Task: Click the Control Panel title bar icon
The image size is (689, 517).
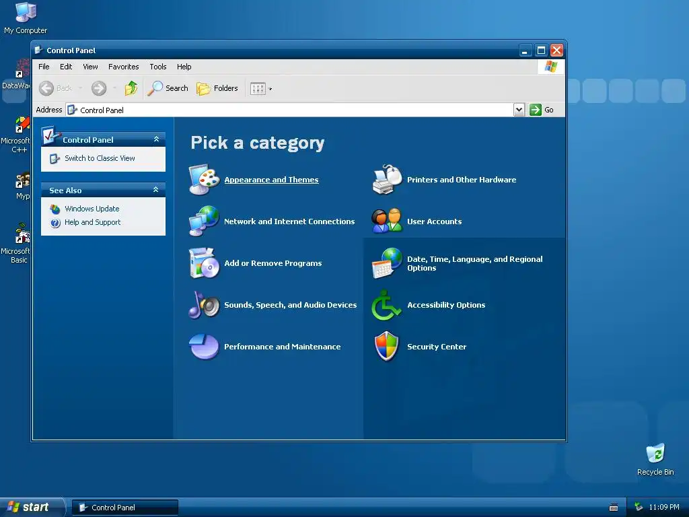Action: pos(38,50)
